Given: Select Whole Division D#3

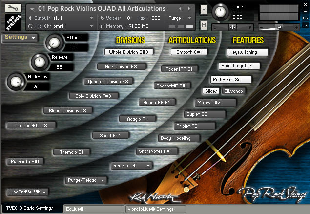Looking at the screenshot, I should click(x=129, y=52).
